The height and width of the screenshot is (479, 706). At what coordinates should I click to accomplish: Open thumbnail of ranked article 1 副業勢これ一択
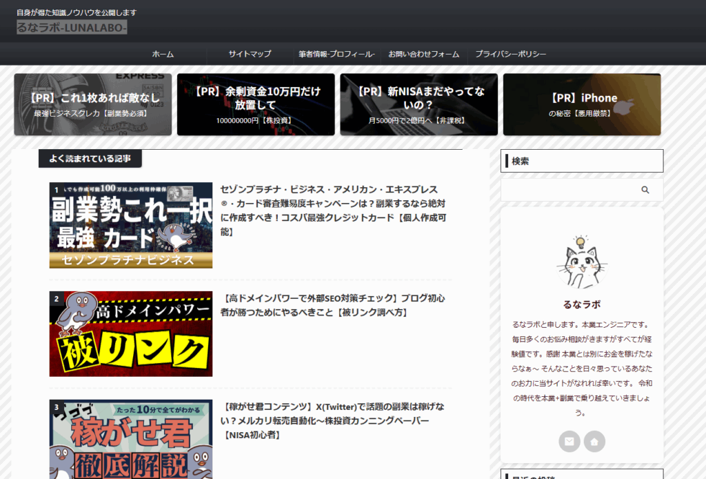coord(130,225)
